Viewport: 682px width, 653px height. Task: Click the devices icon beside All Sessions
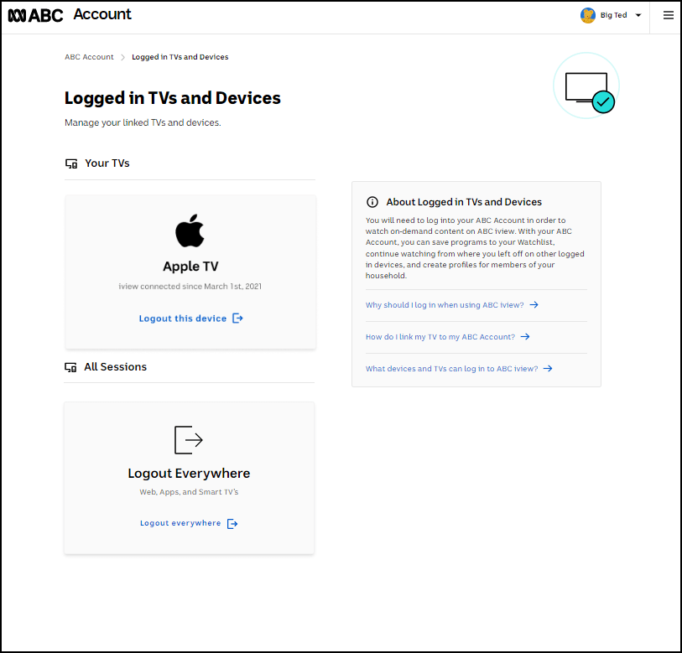click(x=71, y=367)
